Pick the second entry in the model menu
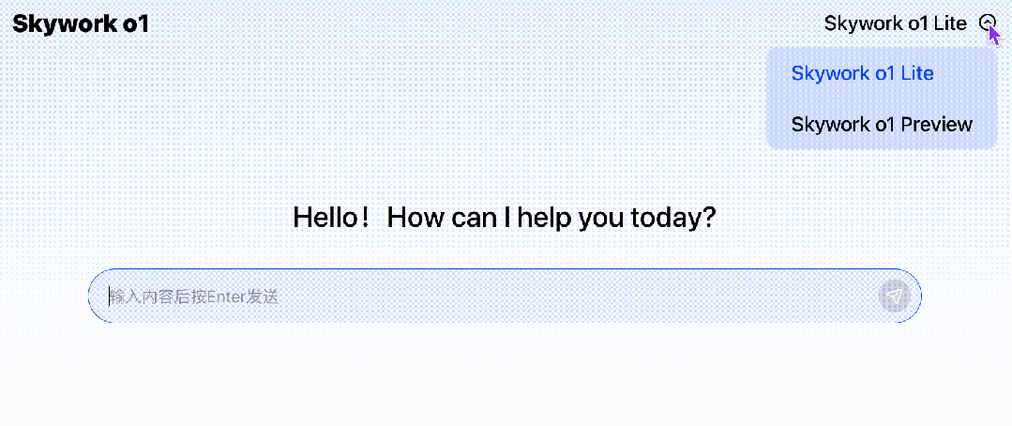 881,124
